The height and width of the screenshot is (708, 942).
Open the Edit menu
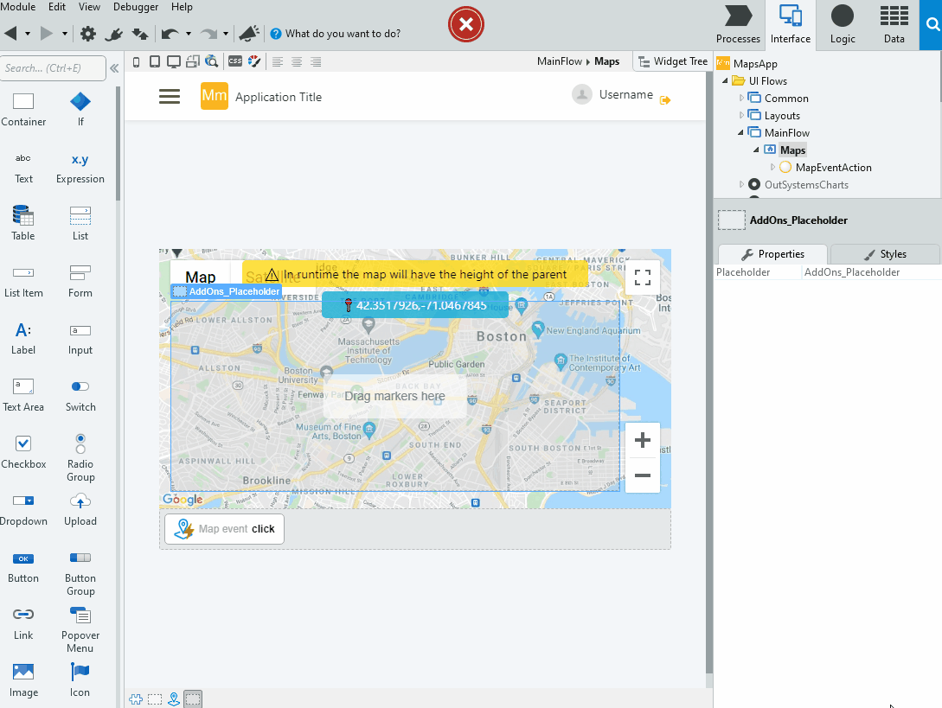[57, 7]
